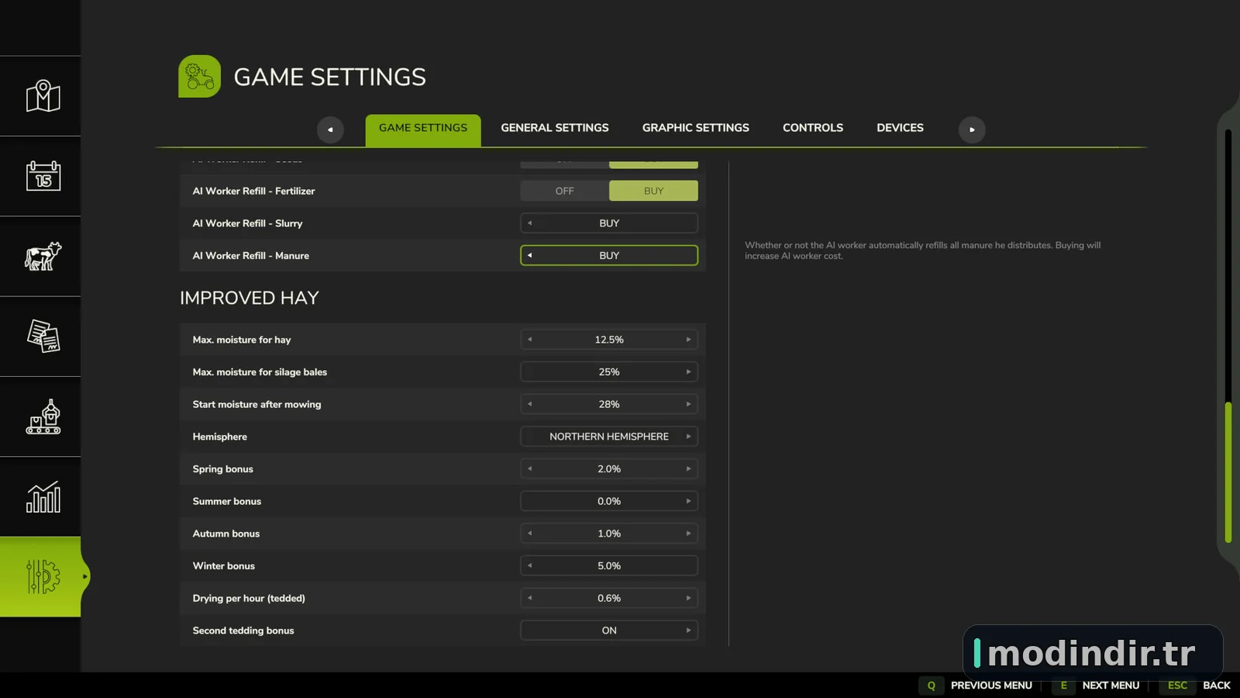The height and width of the screenshot is (698, 1240).
Task: Click the right tab navigation arrow
Action: click(972, 130)
